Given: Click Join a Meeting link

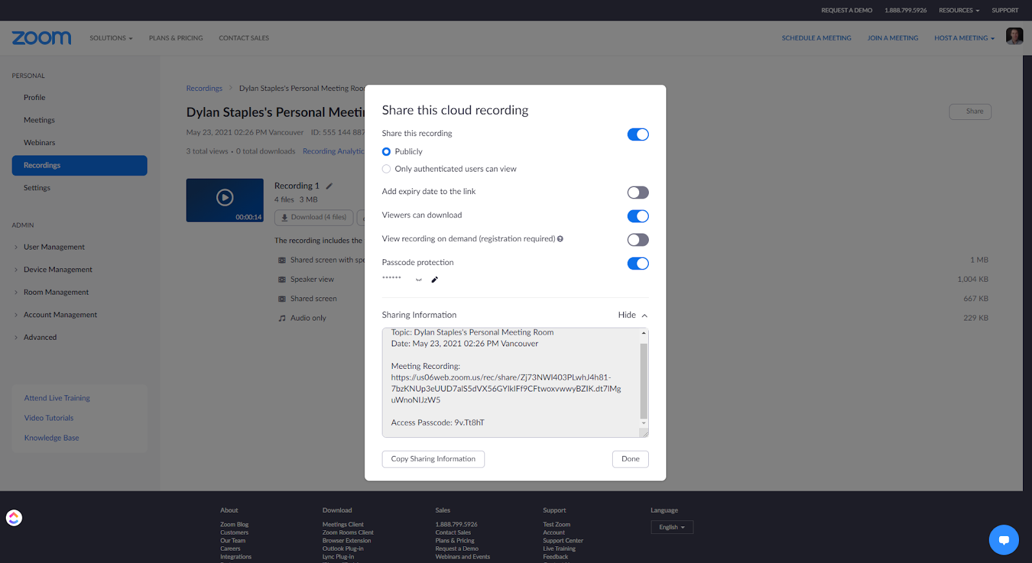Looking at the screenshot, I should pos(893,38).
